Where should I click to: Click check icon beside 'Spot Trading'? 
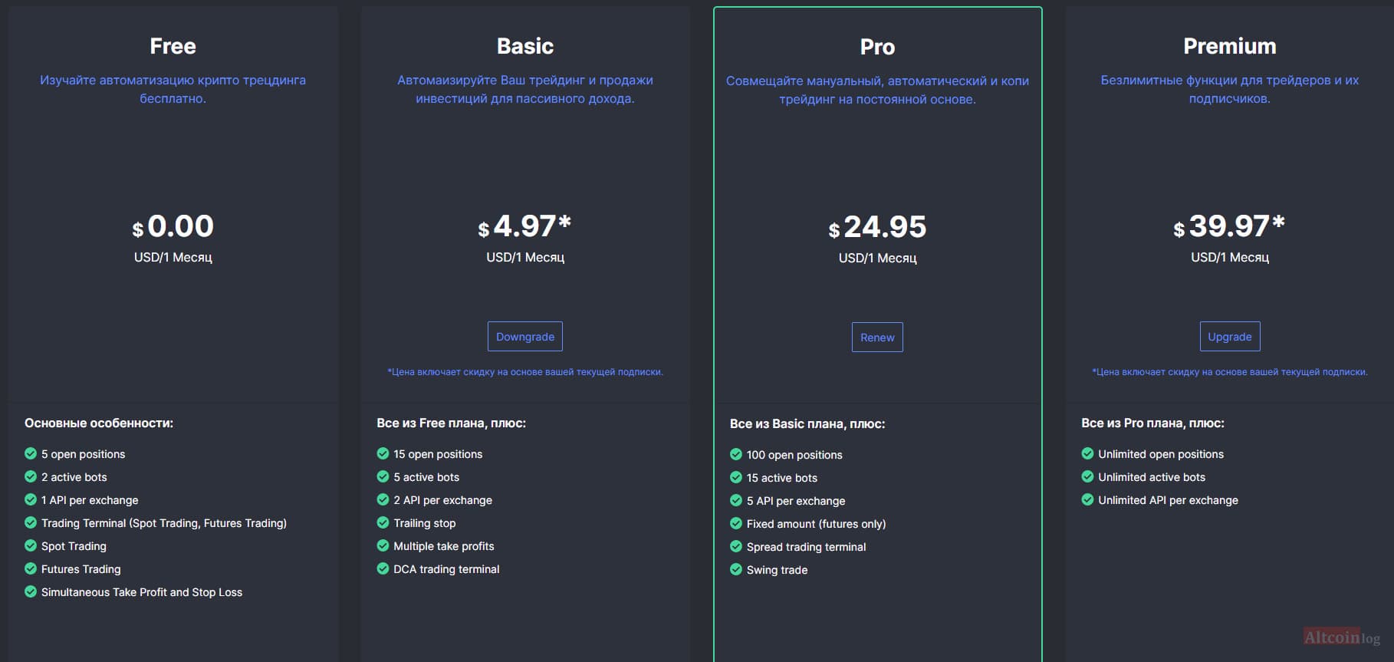click(x=31, y=545)
